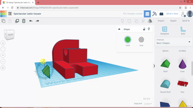Click the Align tool icon
This screenshot has height=108, width=193.
tap(143, 21)
